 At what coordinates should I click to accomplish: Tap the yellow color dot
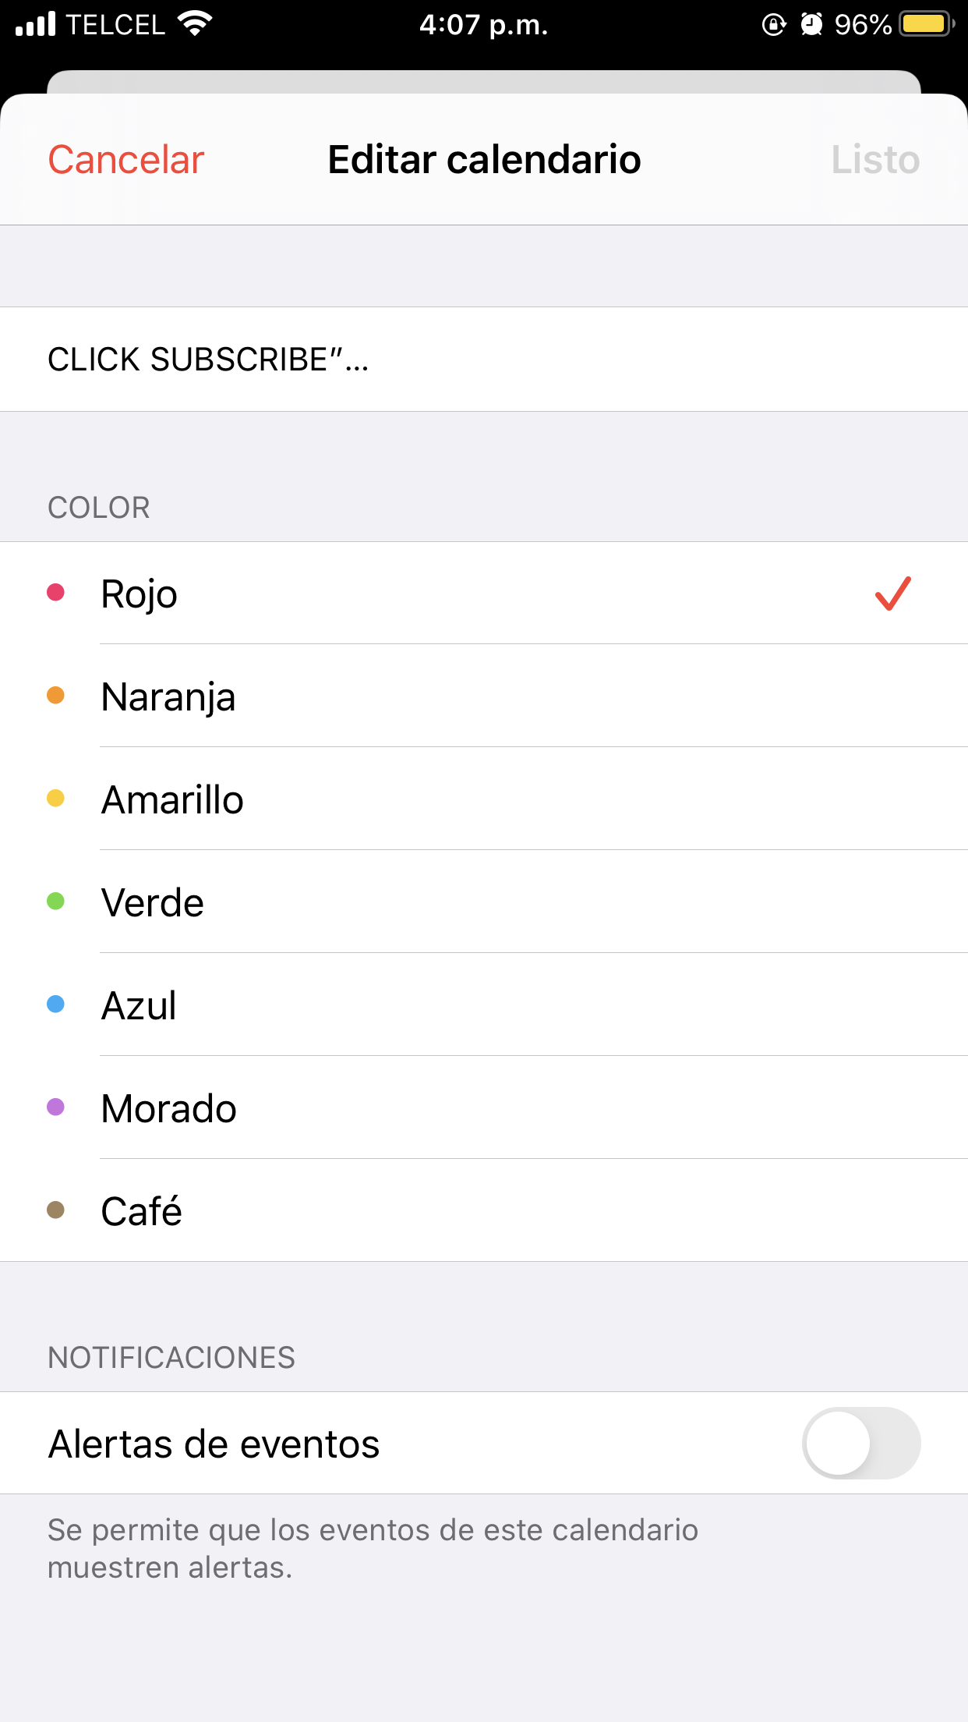click(55, 799)
